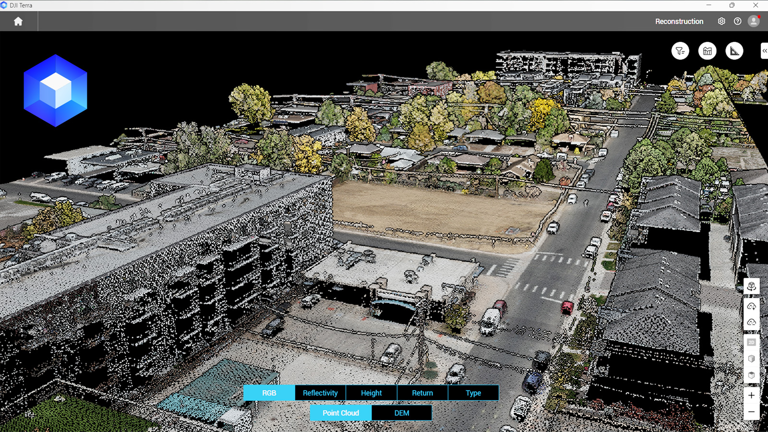Open the settings gear in the header
This screenshot has height=432, width=768.
pyautogui.click(x=721, y=22)
